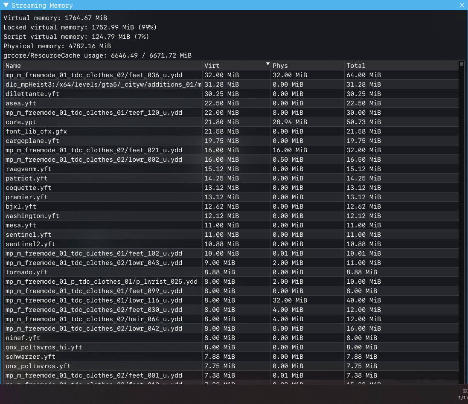Select the lowr_116_u.ydd row

231,300
